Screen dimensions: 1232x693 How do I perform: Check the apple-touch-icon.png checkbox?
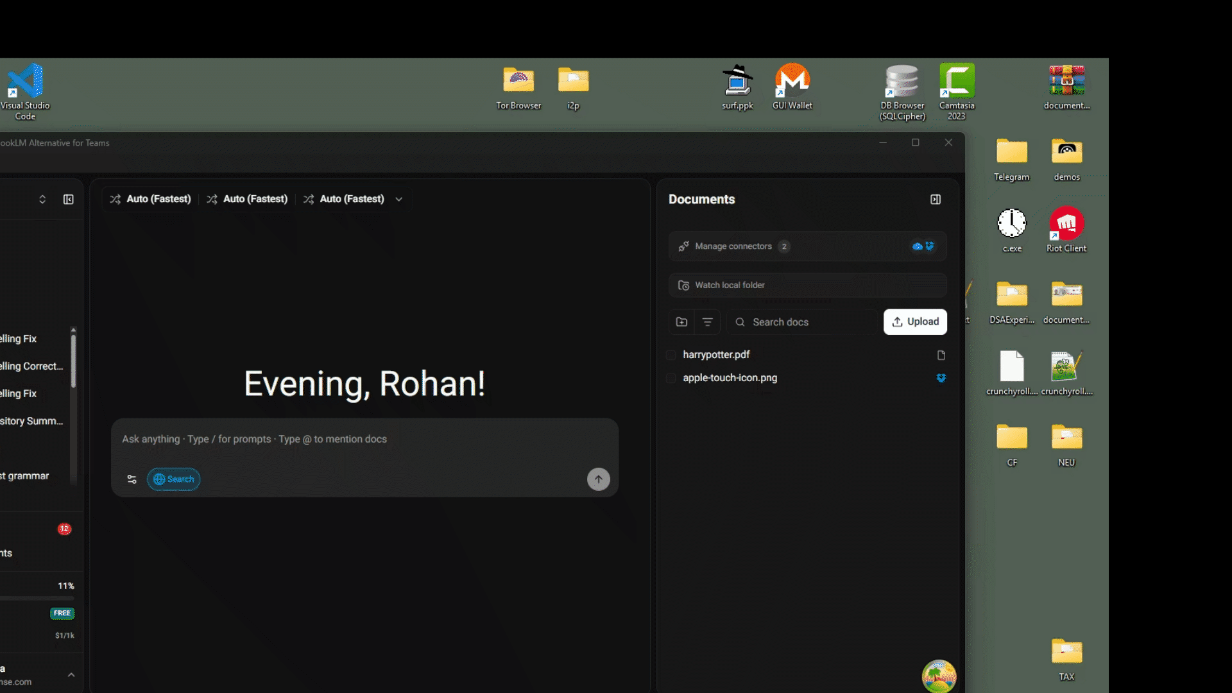pos(671,378)
